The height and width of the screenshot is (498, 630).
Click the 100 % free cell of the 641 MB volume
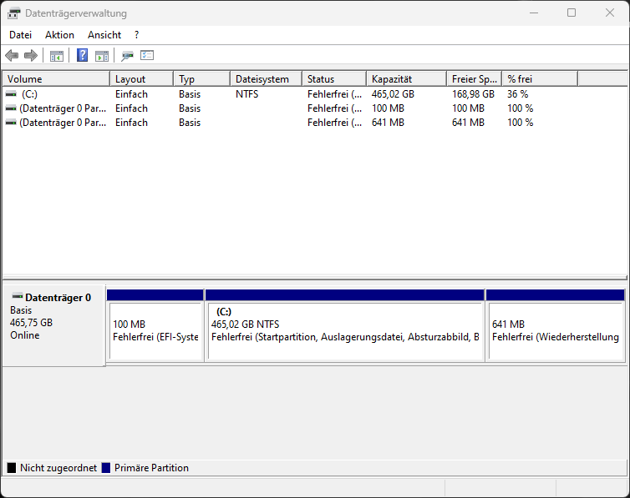tap(520, 123)
